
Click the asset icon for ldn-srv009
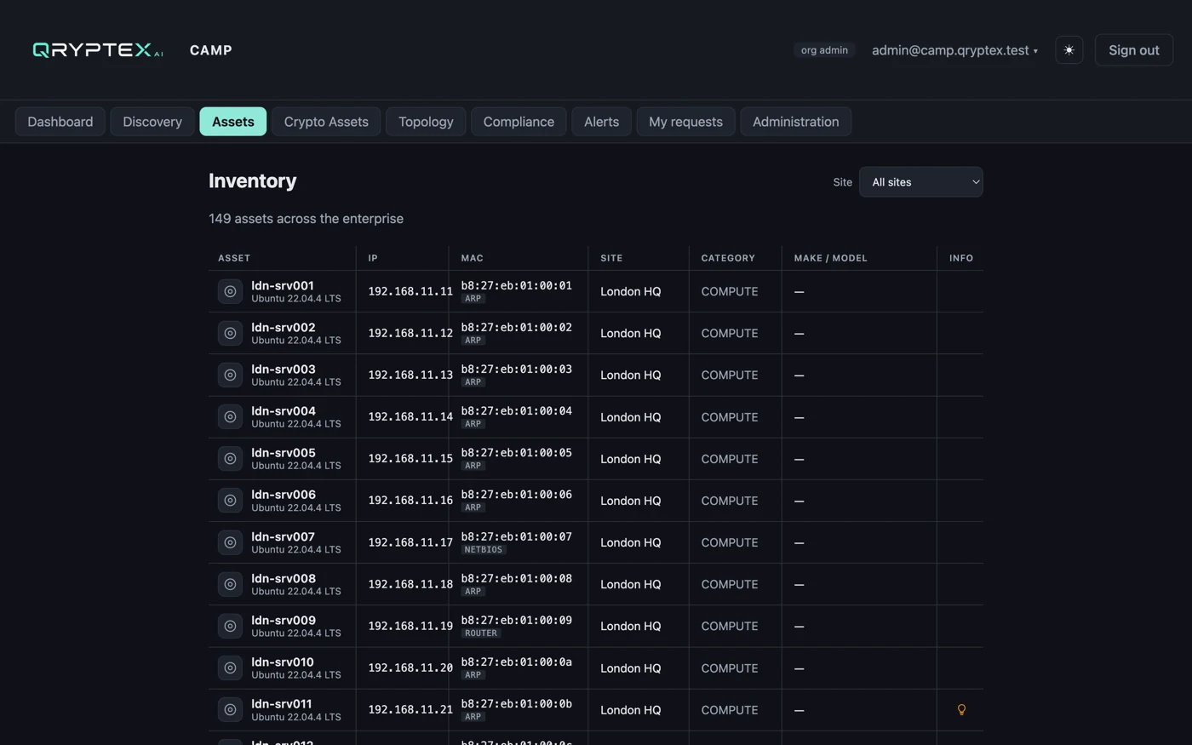[x=230, y=626]
